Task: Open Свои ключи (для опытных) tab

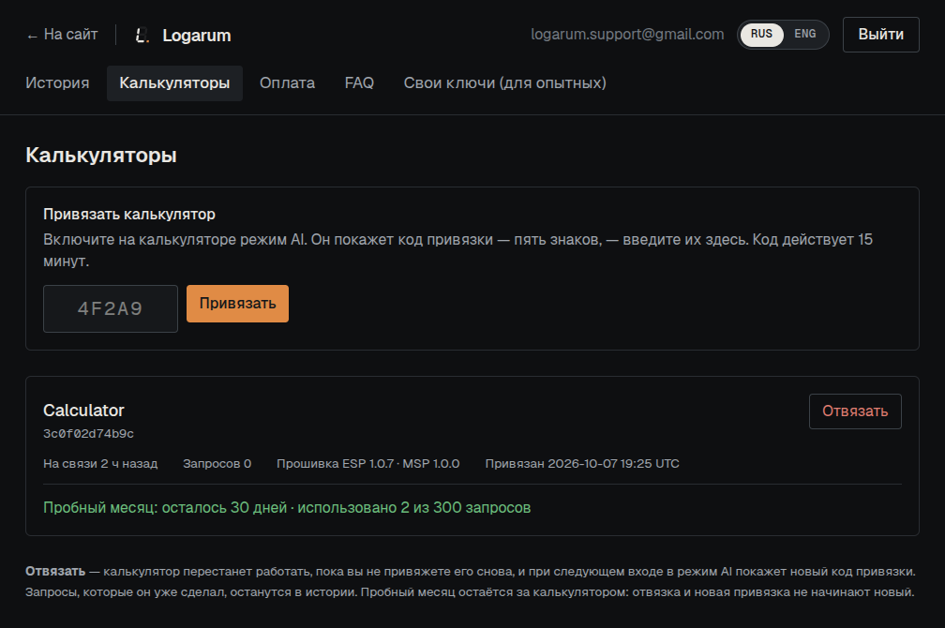Action: pos(505,83)
